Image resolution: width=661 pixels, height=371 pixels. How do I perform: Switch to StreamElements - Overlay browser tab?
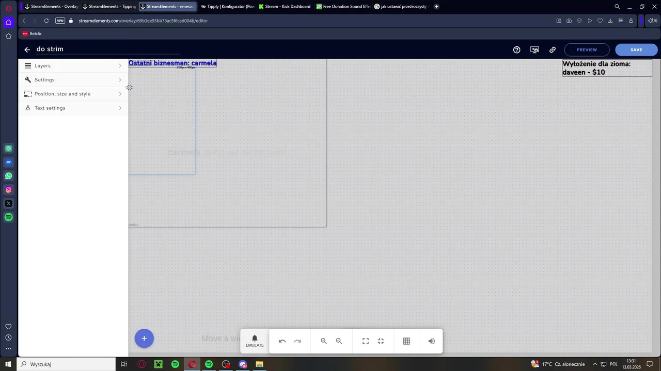51,6
